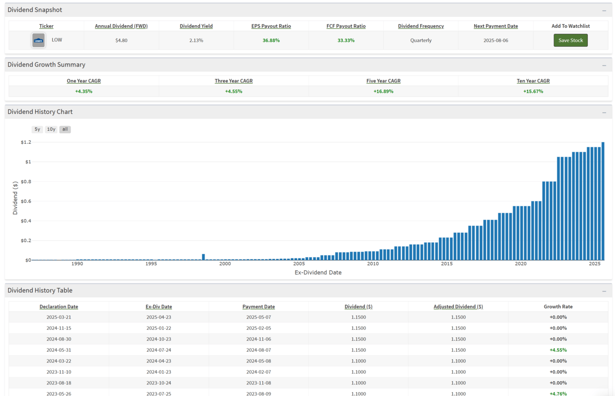Sort table by Adjusted Dividend ($)
Image resolution: width=615 pixels, height=396 pixels.
click(458, 307)
